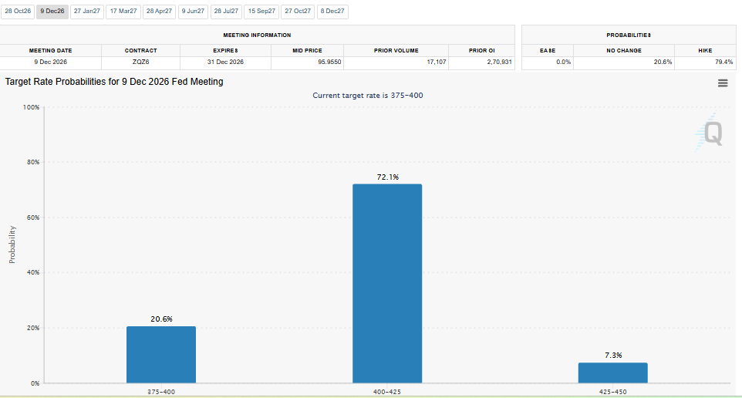This screenshot has width=742, height=398.
Task: Click the Current target rate subtitle
Action: point(368,95)
